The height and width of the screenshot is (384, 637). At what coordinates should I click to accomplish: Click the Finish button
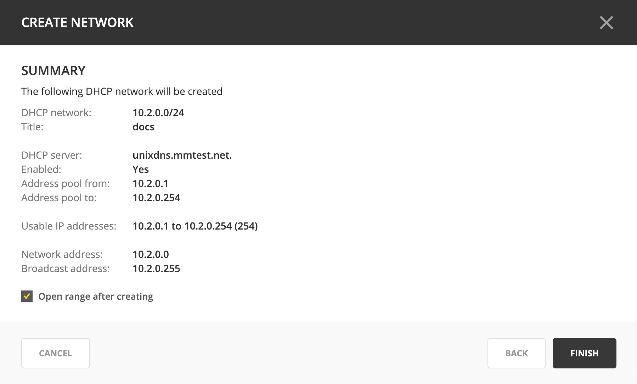(584, 353)
